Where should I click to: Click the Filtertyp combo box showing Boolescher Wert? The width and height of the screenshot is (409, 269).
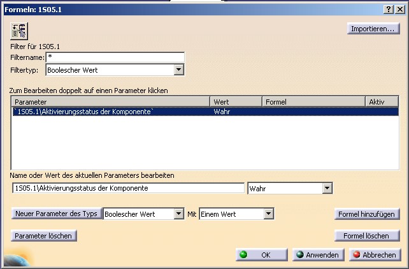click(115, 70)
